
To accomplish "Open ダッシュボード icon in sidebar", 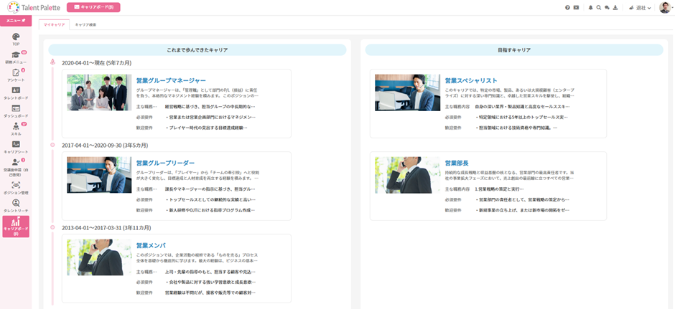I will [x=15, y=108].
